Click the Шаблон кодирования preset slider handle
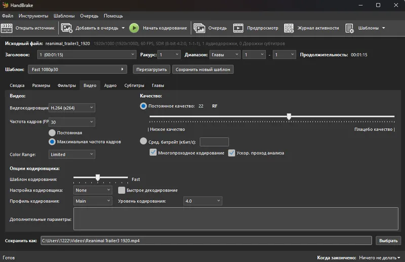Screen dimensions: 405x262 click(98, 178)
